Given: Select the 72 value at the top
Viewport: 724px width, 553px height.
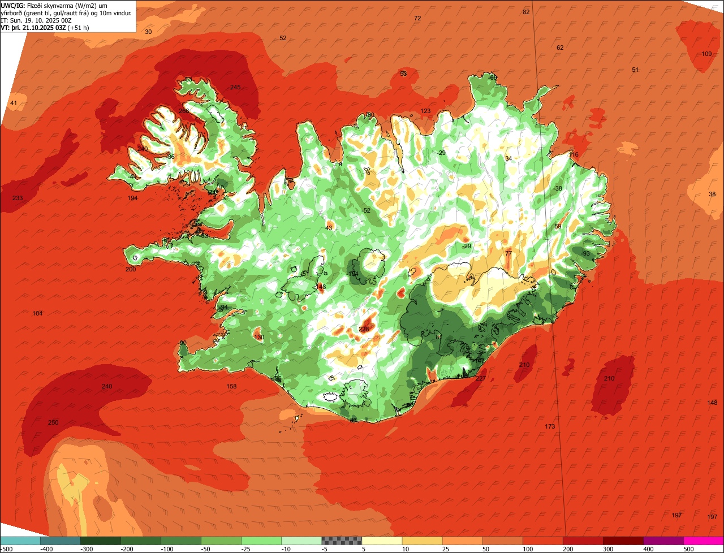Looking at the screenshot, I should click(417, 18).
